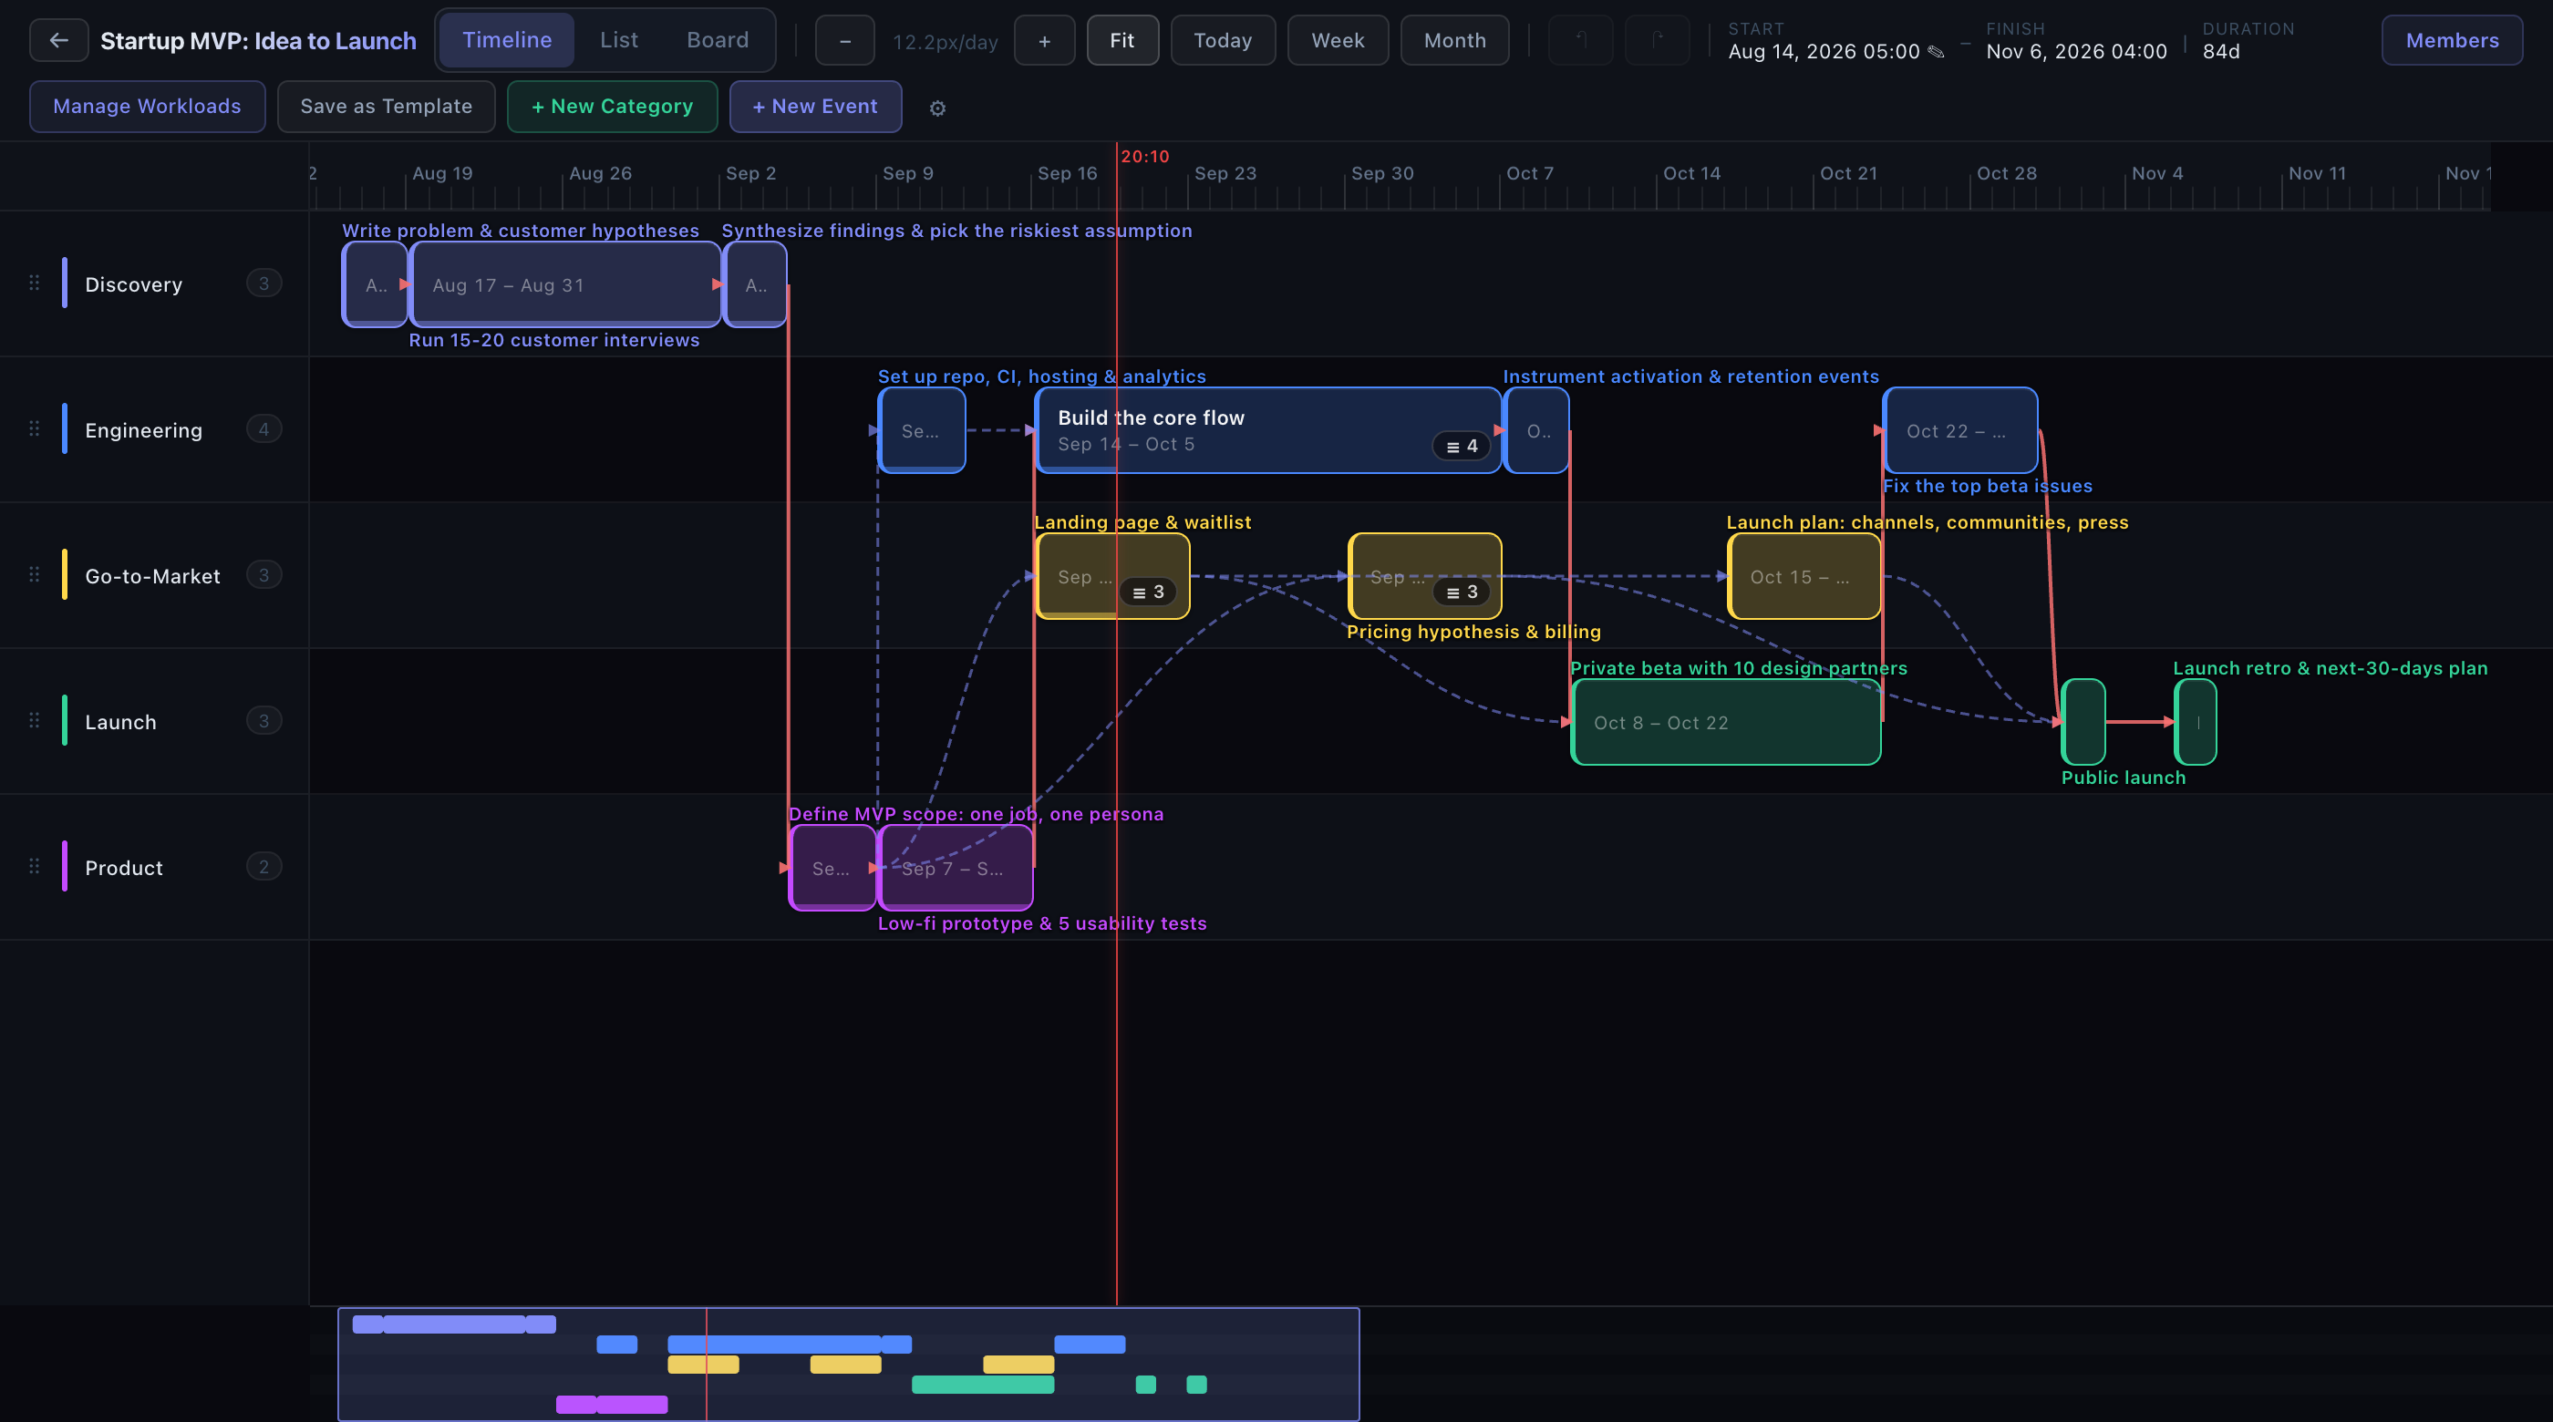The image size is (2553, 1422).
Task: Open timeline settings gear
Action: pos(937,108)
